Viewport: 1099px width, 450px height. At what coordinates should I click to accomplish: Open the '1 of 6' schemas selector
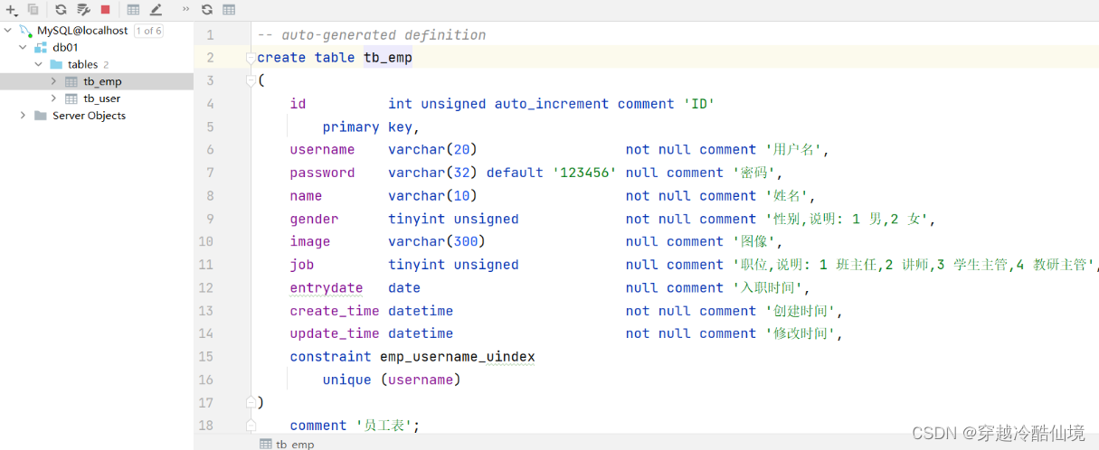click(148, 31)
